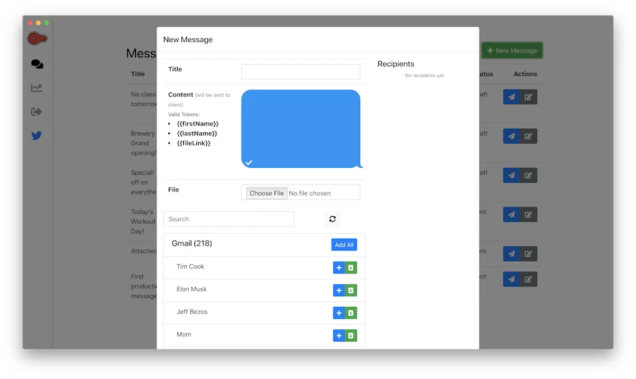636x379 pixels.
Task: Edit the Brewery Grand opening message
Action: (x=529, y=136)
